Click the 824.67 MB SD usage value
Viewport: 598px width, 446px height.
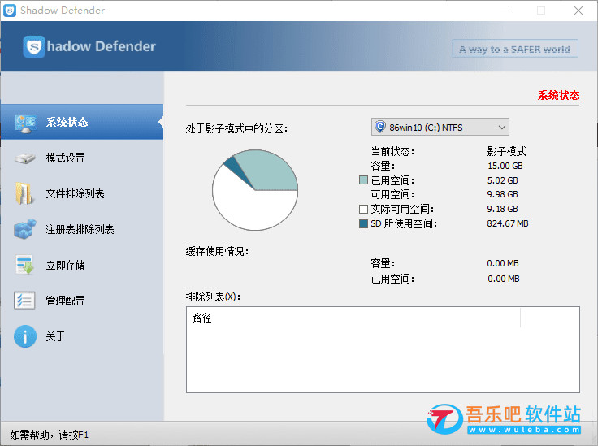click(508, 223)
